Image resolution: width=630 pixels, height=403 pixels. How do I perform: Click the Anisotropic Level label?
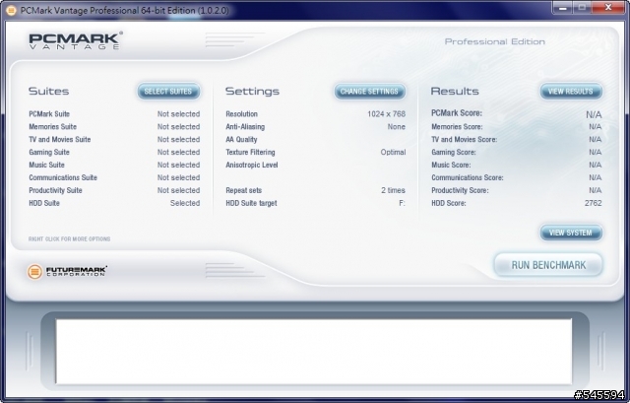pos(252,165)
